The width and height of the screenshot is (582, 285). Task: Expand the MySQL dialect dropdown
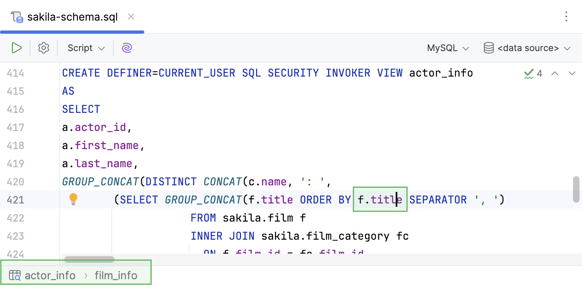(x=448, y=48)
